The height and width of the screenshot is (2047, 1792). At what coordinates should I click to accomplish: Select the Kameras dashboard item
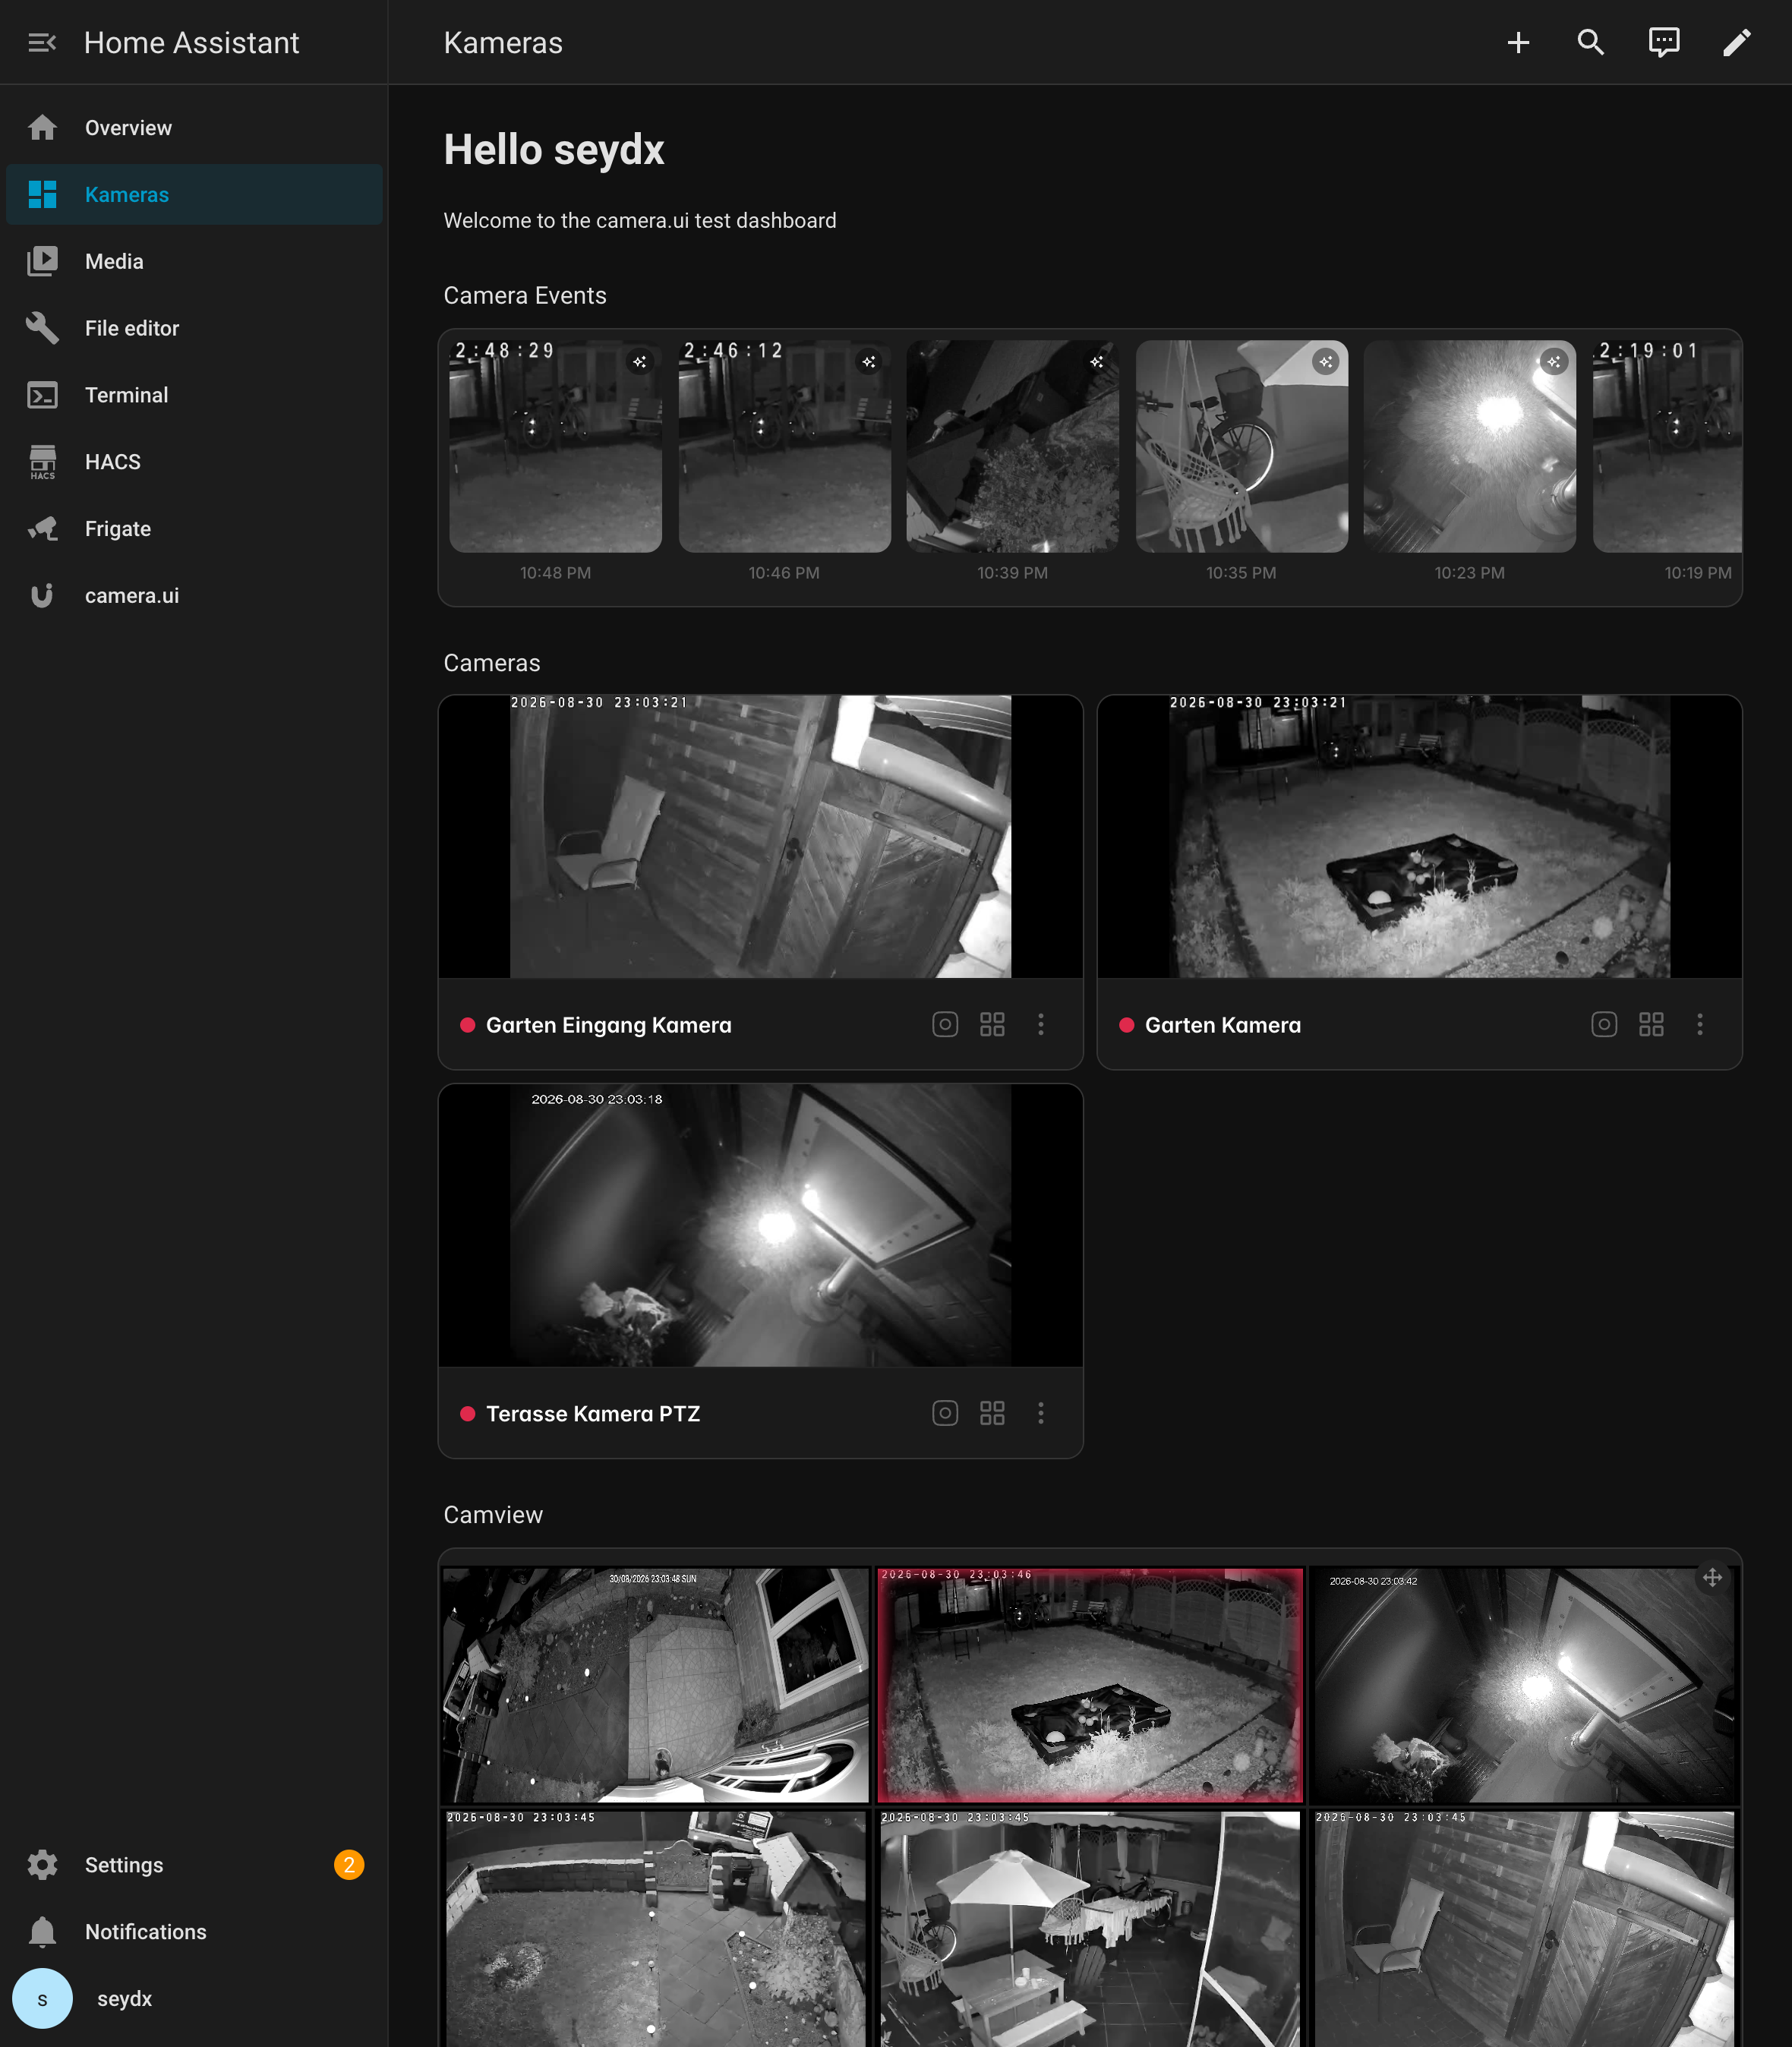pyautogui.click(x=194, y=195)
